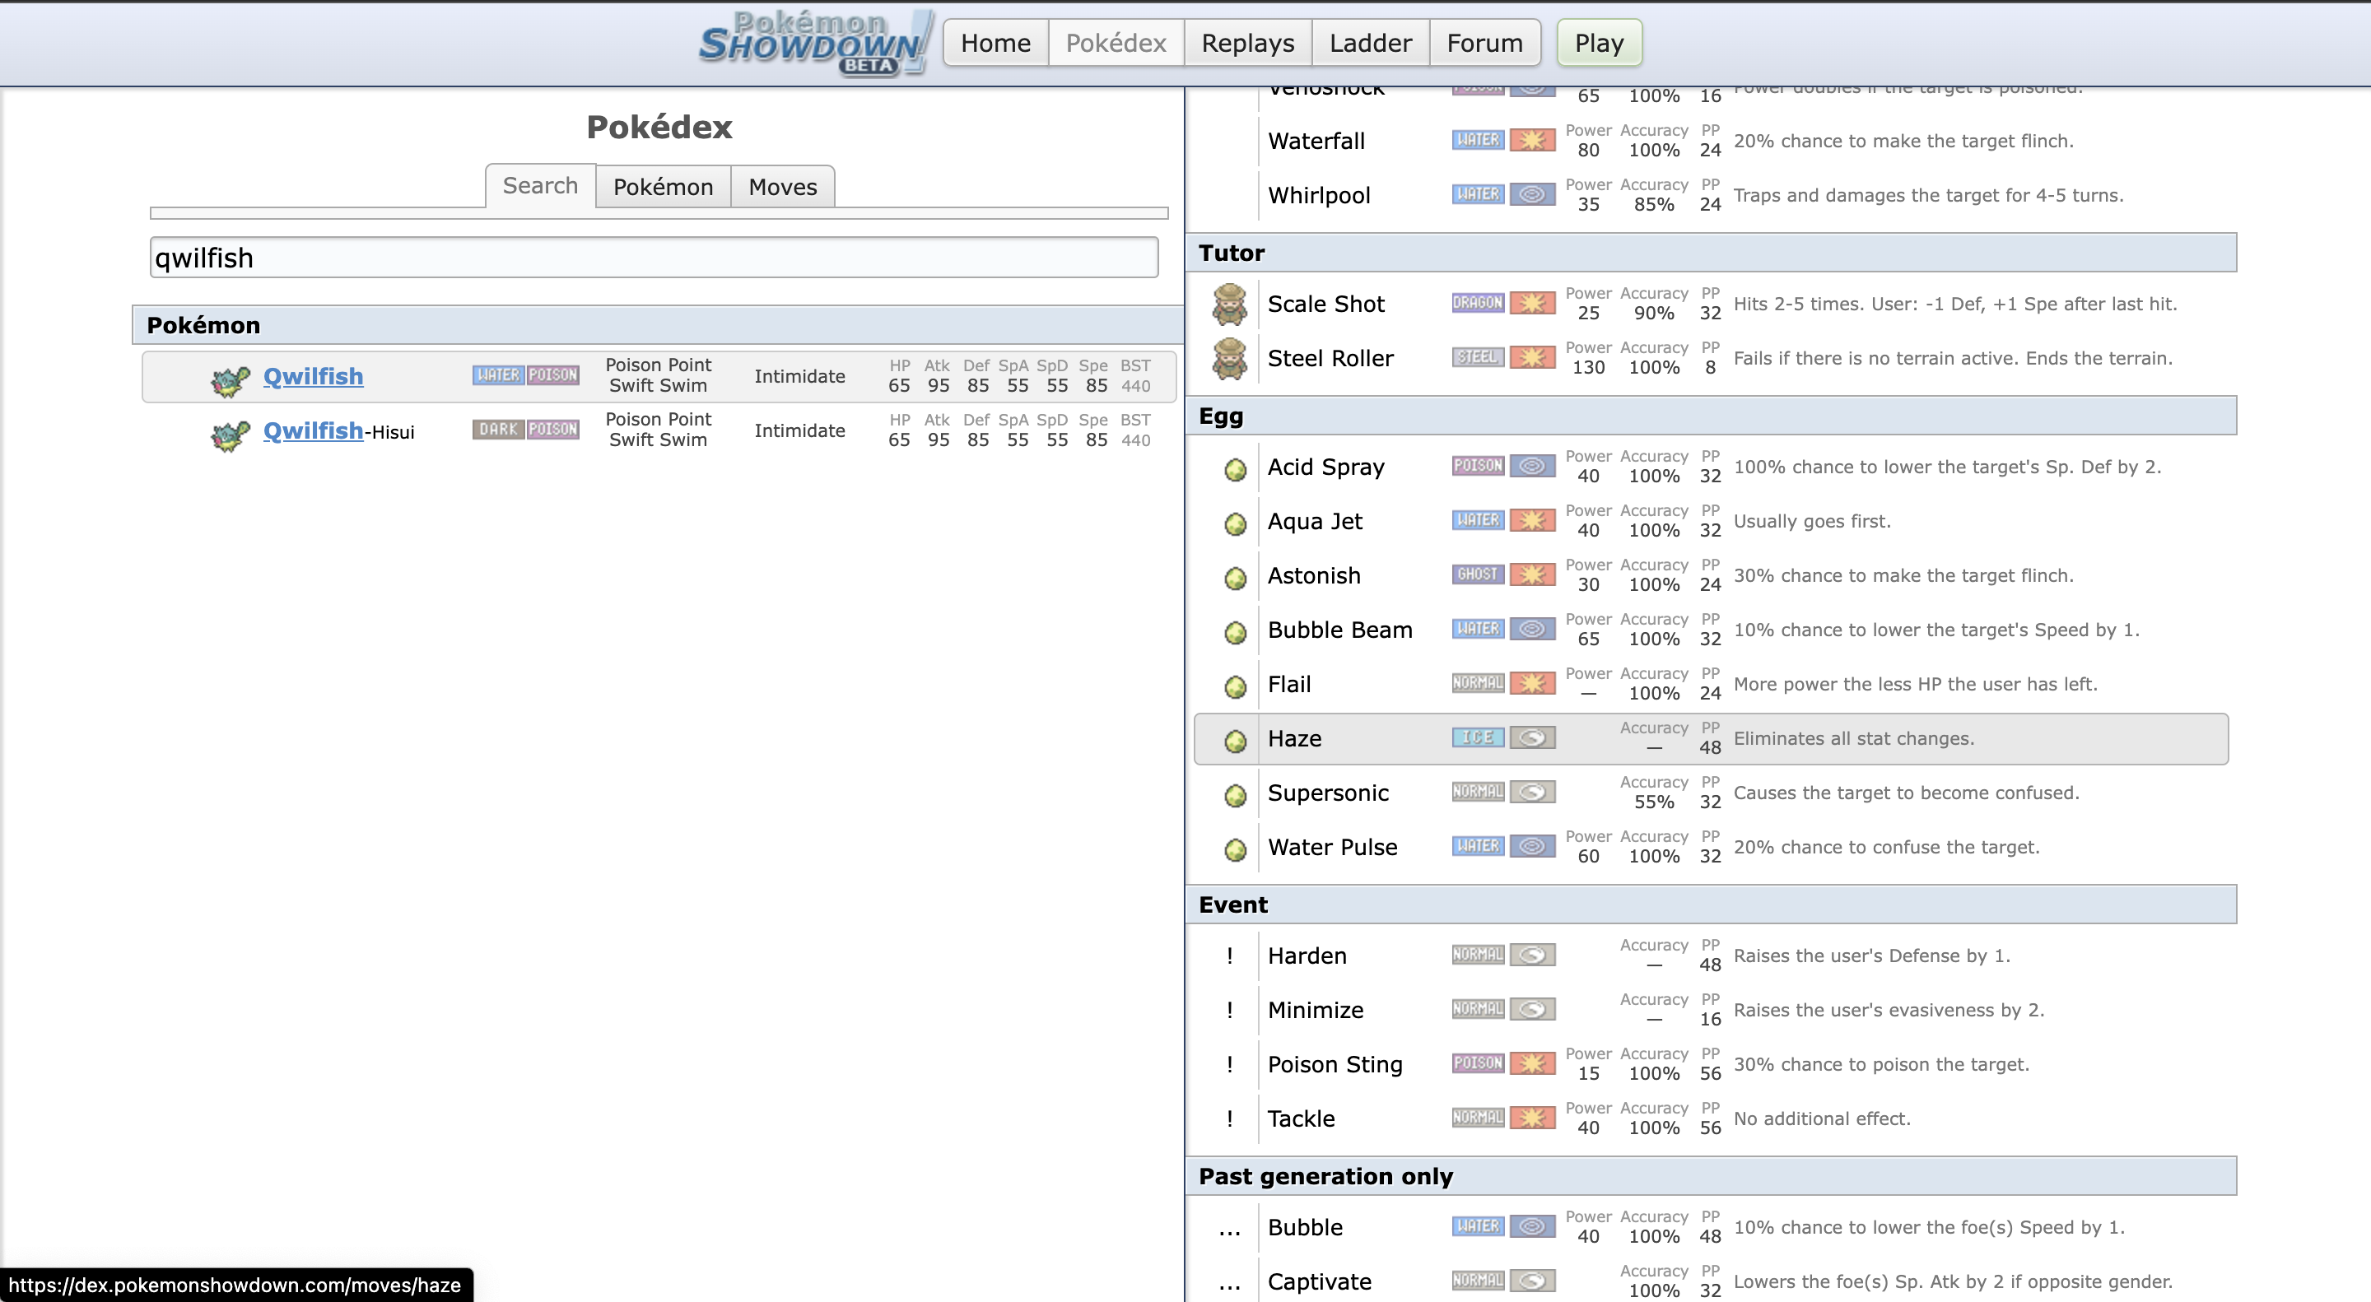Click the Pokémon Showdown logo
2371x1302 pixels.
coord(817,42)
